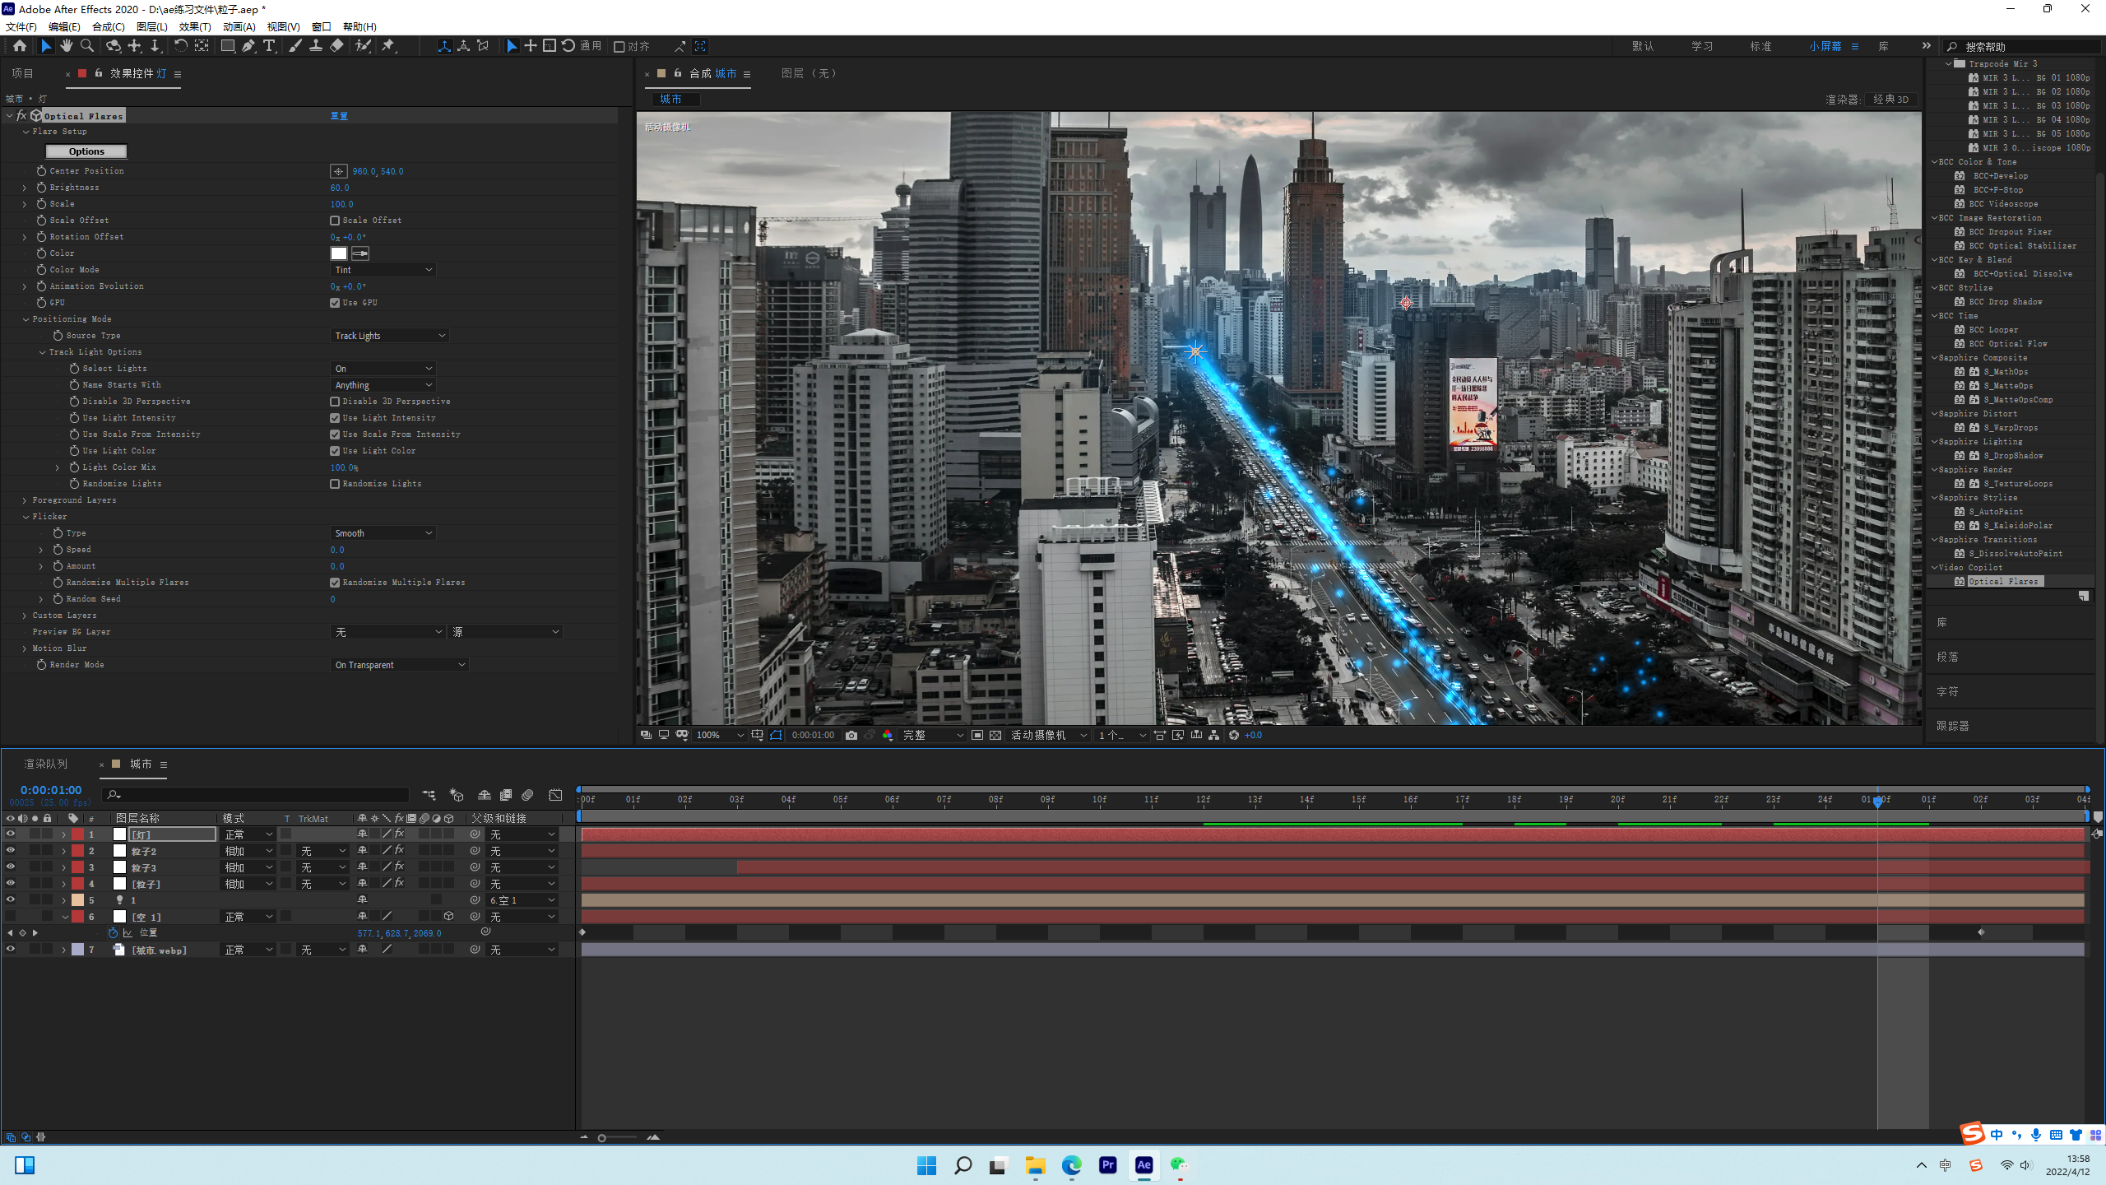Screen dimensions: 2106x1185
Task: Select Optical Flares in effects list
Action: (2005, 581)
